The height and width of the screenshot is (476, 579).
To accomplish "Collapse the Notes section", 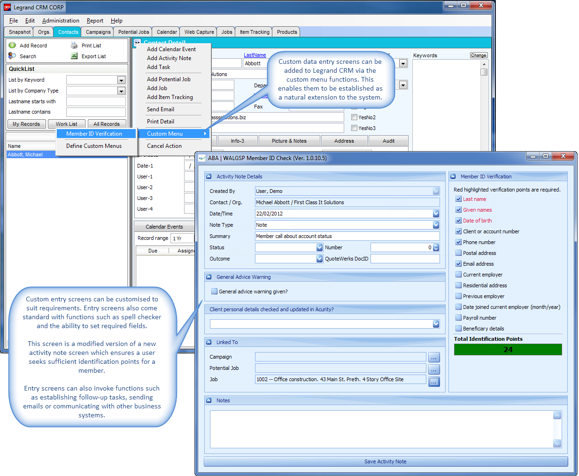I will click(209, 400).
